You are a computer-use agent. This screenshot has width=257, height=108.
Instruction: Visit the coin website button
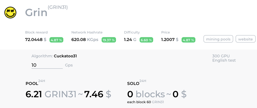245,39
